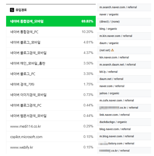Select 네이버 웹문서검색_모바일 entry

pyautogui.click(x=51, y=116)
